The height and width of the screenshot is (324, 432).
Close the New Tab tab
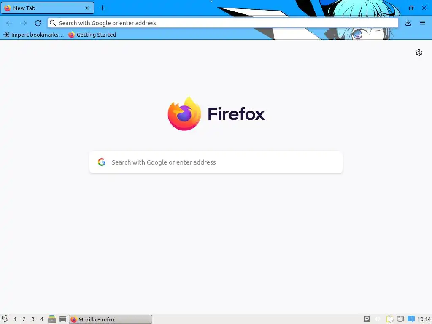tap(87, 8)
